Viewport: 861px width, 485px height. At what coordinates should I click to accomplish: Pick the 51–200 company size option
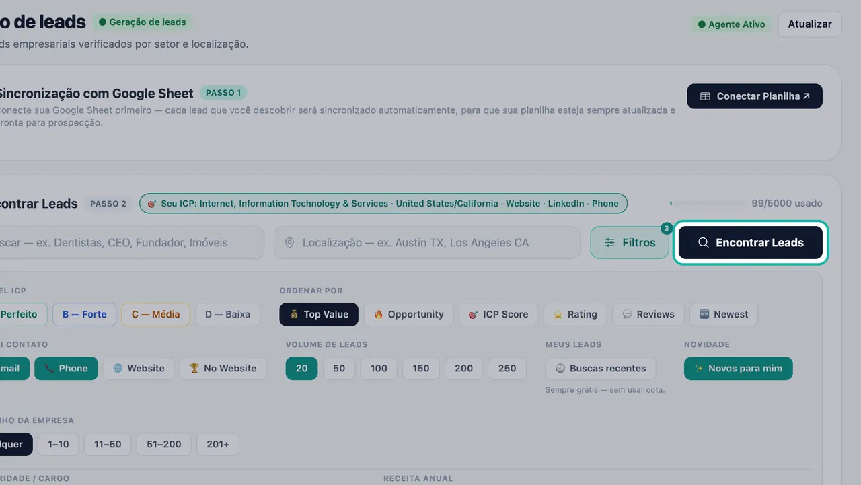(x=164, y=444)
